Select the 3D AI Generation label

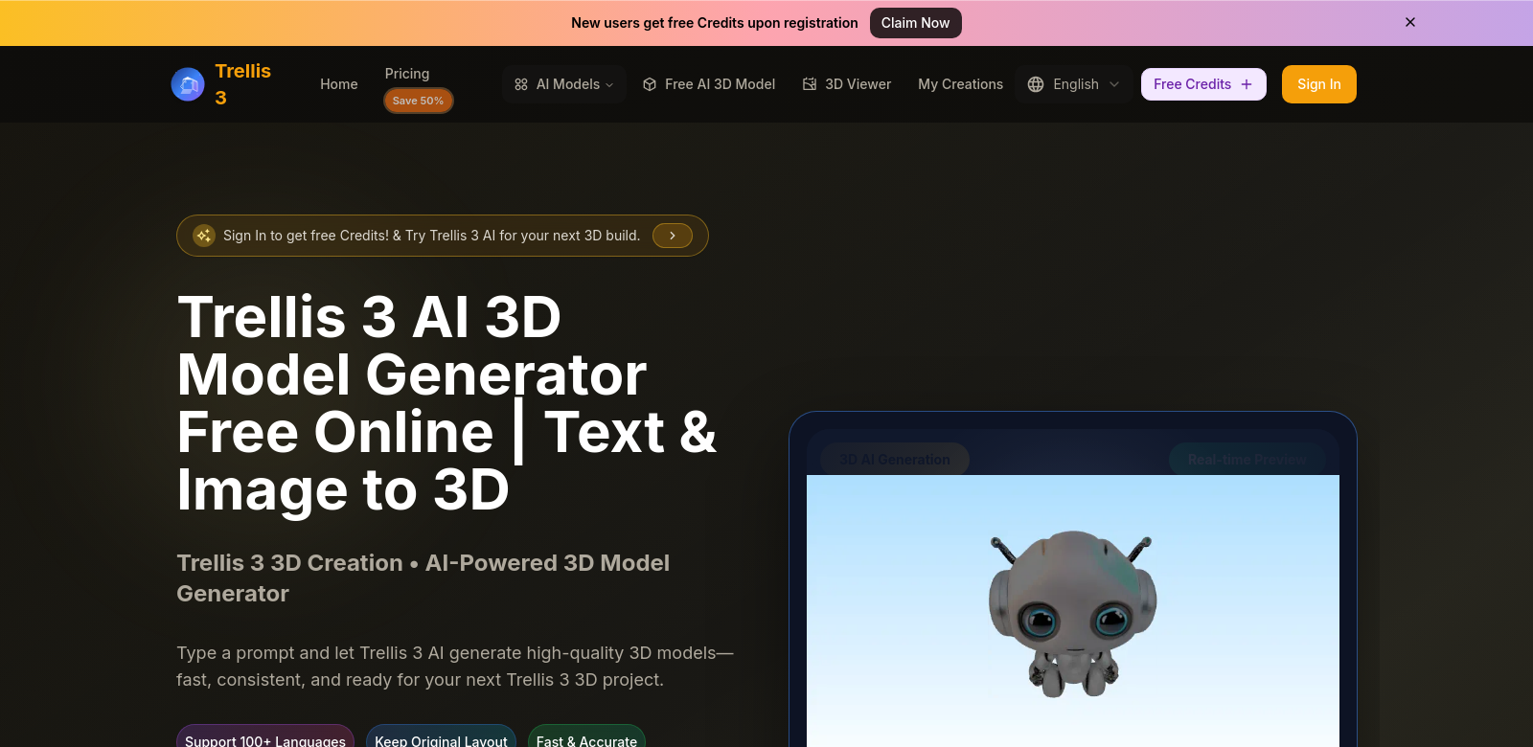895,460
